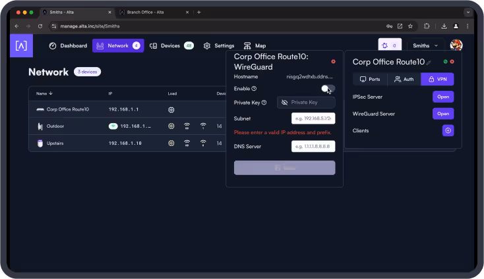Bookmark this page with star icon
The image size is (484, 279).
pos(410,26)
